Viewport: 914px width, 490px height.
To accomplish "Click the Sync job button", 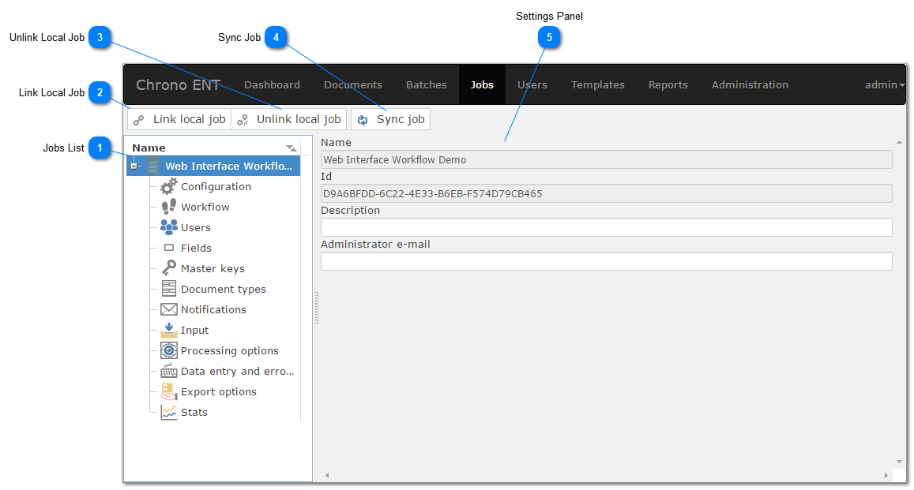I will point(390,119).
